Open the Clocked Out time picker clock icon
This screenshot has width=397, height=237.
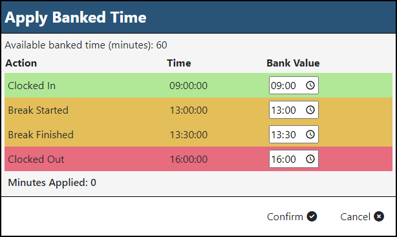310,159
